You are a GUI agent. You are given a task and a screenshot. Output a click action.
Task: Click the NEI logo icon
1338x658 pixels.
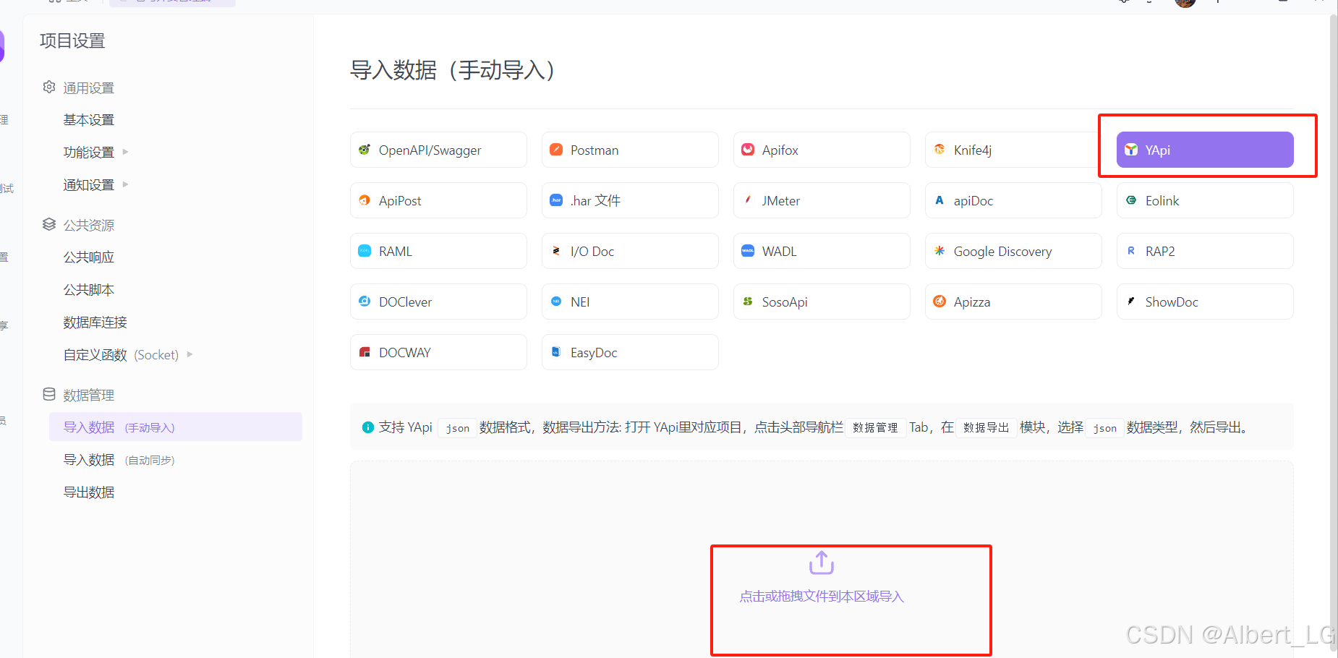click(556, 302)
